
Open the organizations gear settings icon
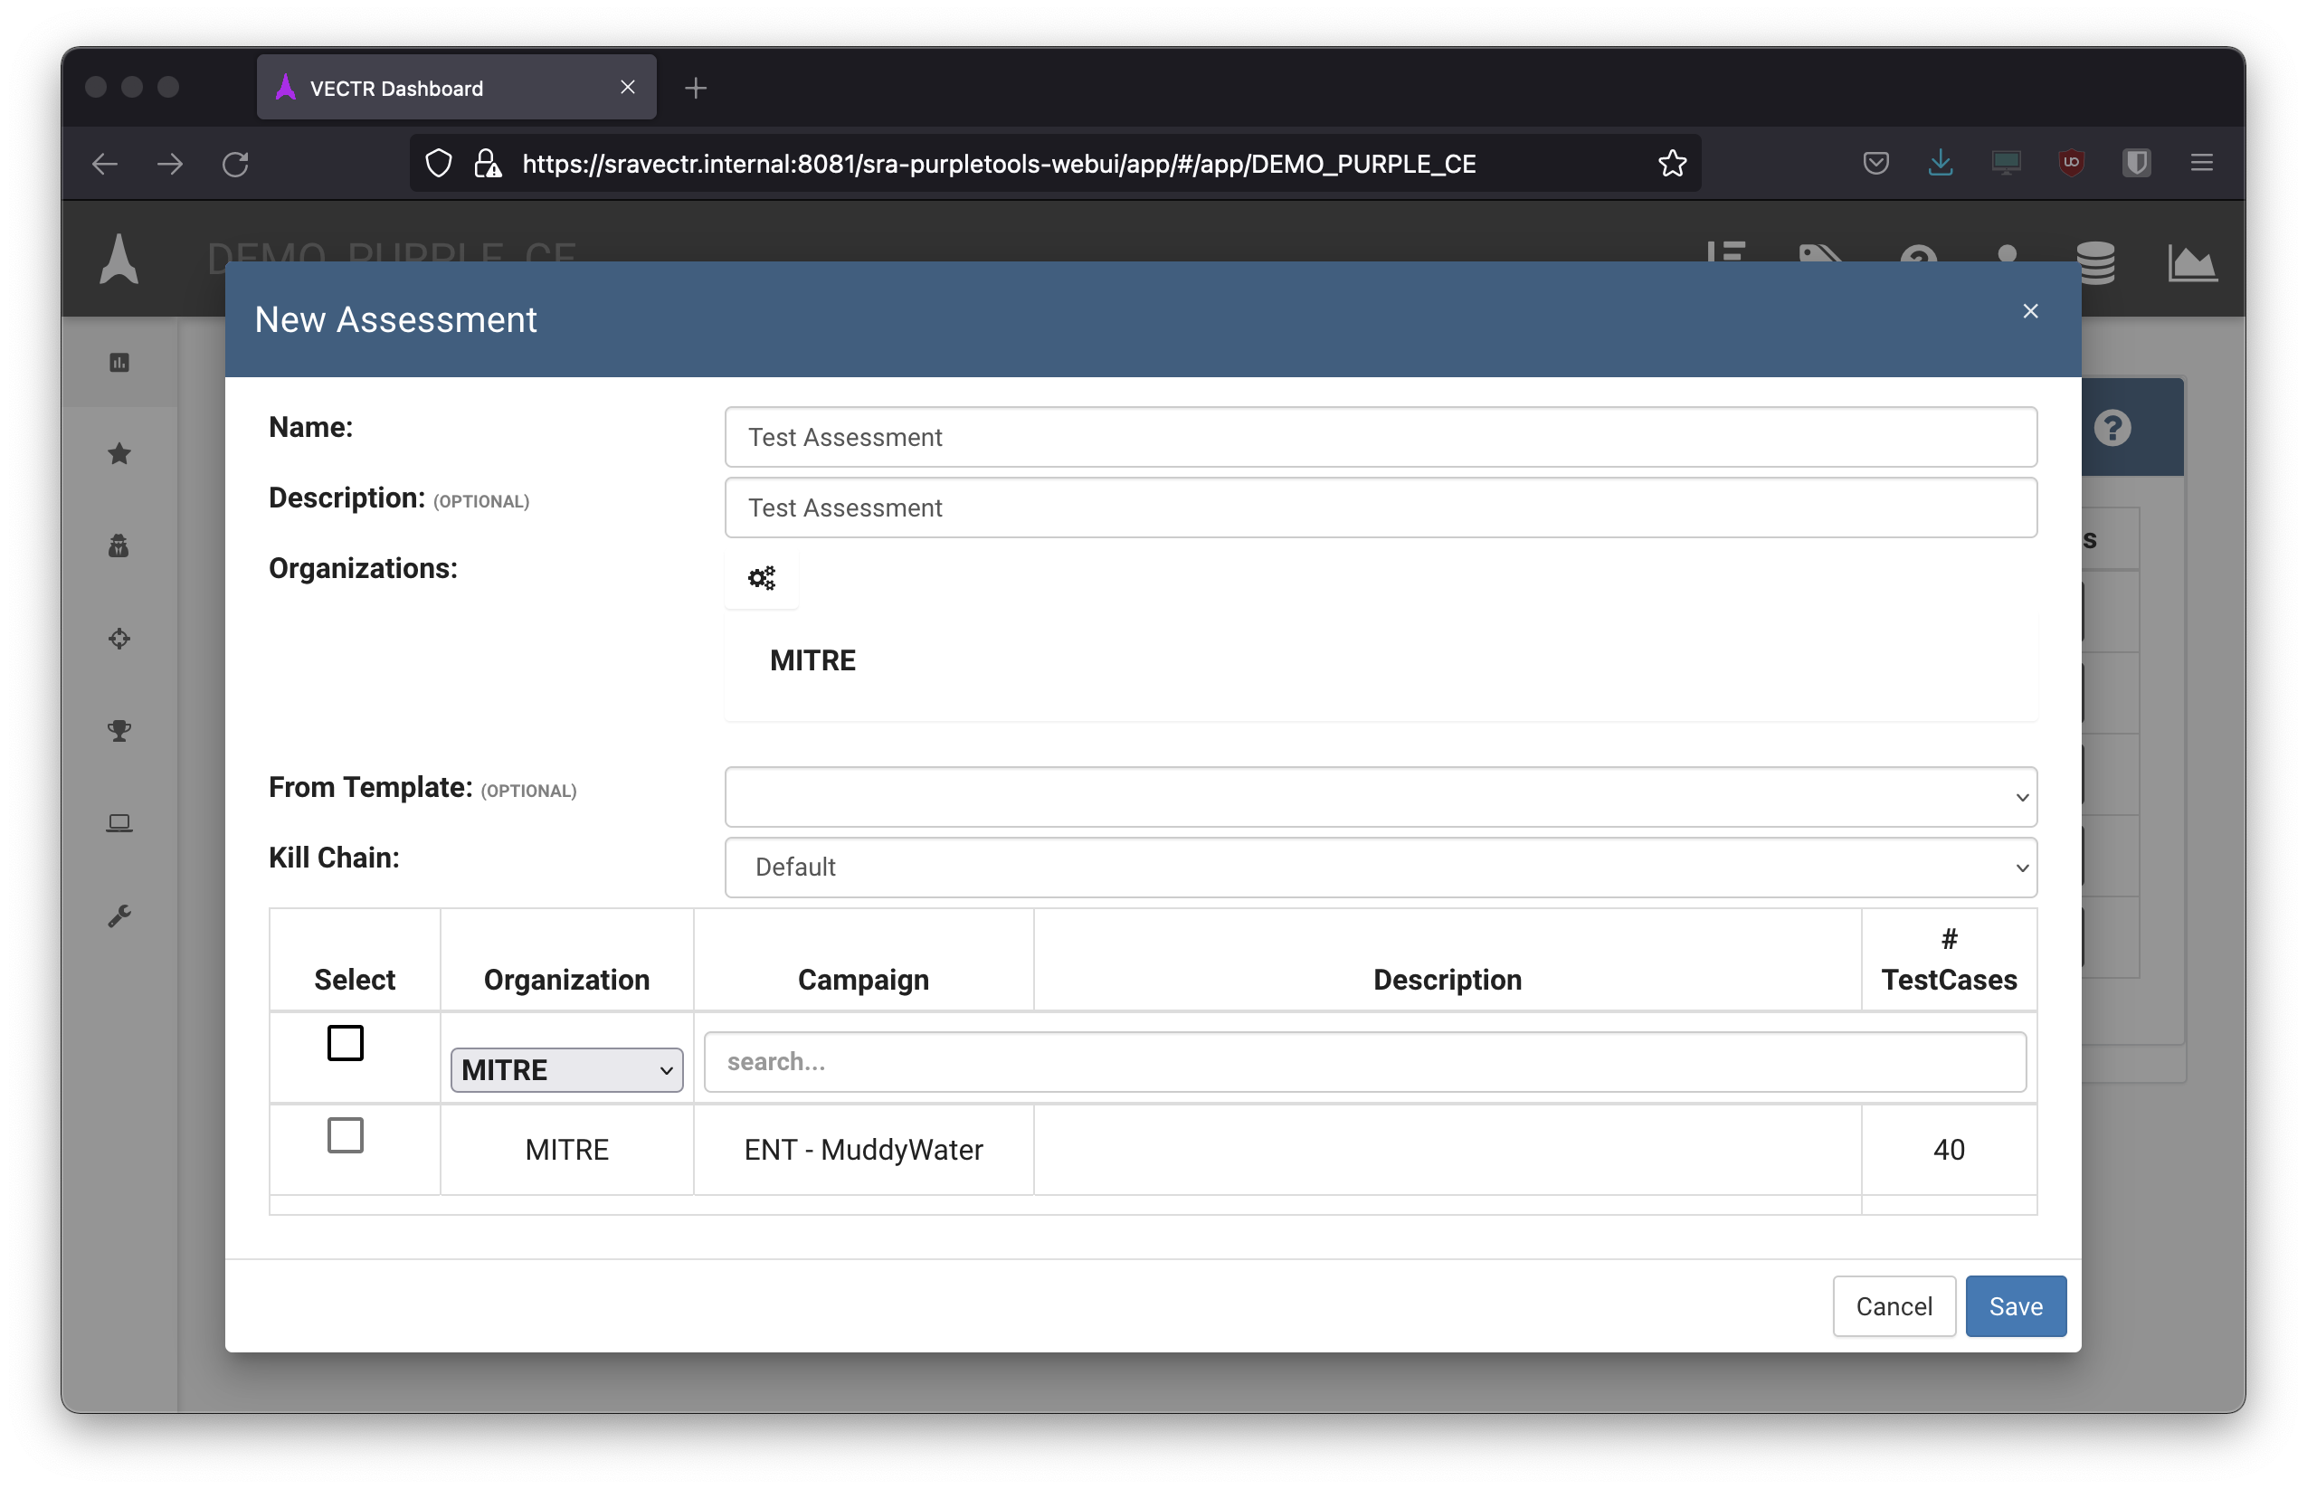pyautogui.click(x=762, y=577)
